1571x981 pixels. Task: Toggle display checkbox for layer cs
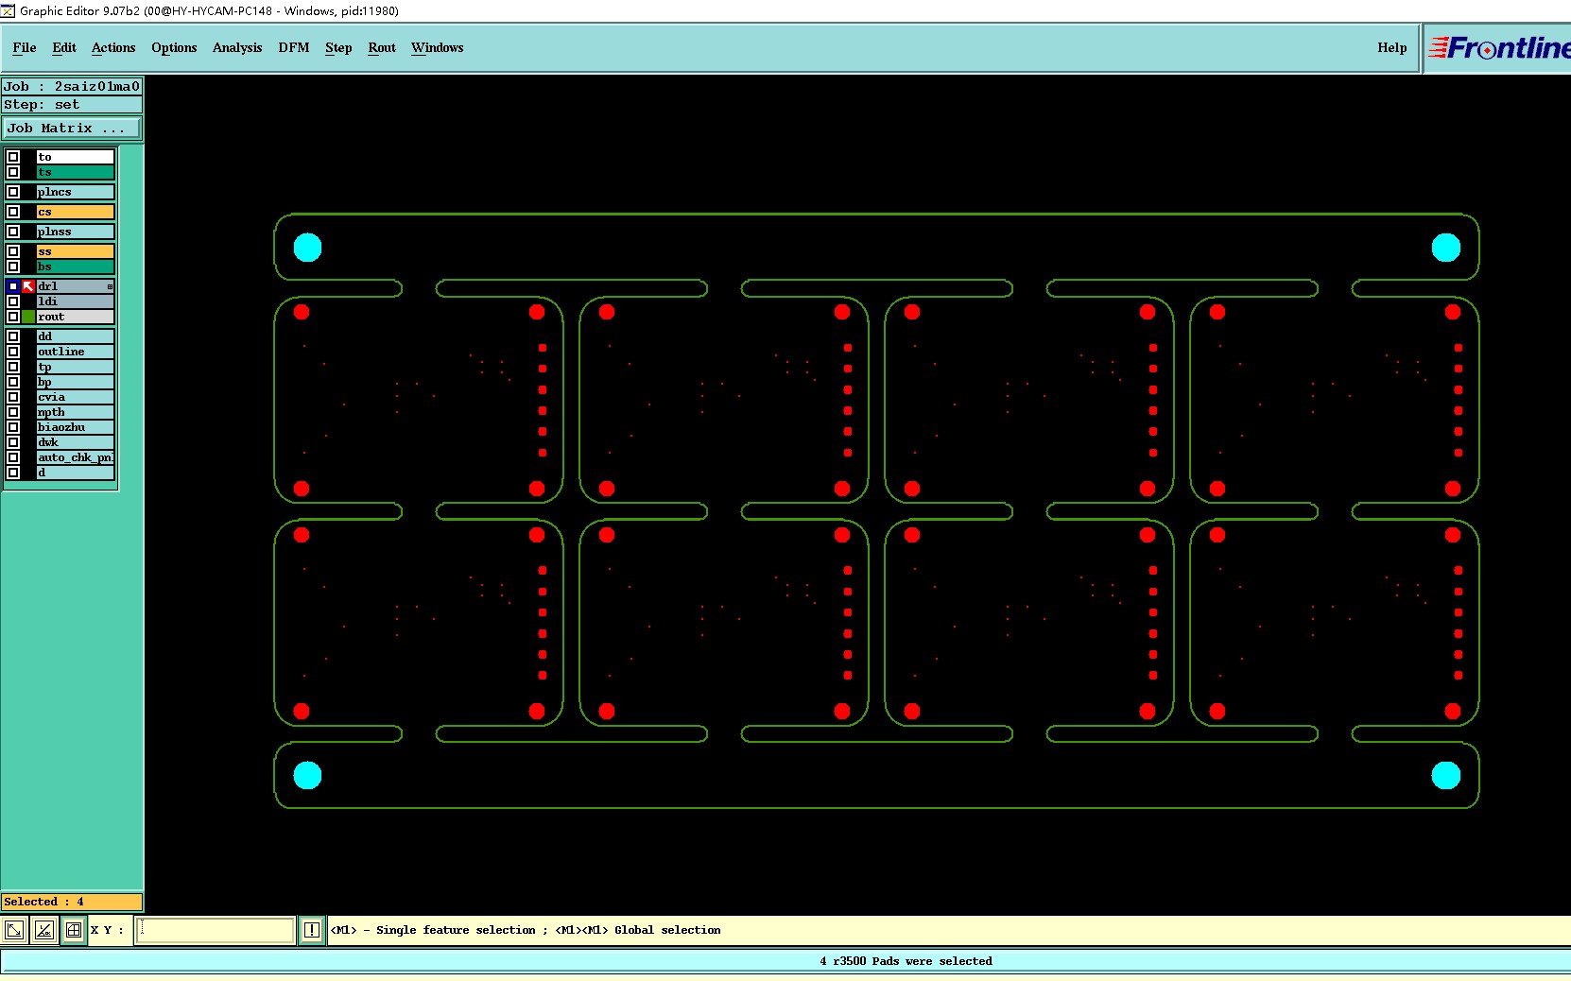pyautogui.click(x=13, y=212)
